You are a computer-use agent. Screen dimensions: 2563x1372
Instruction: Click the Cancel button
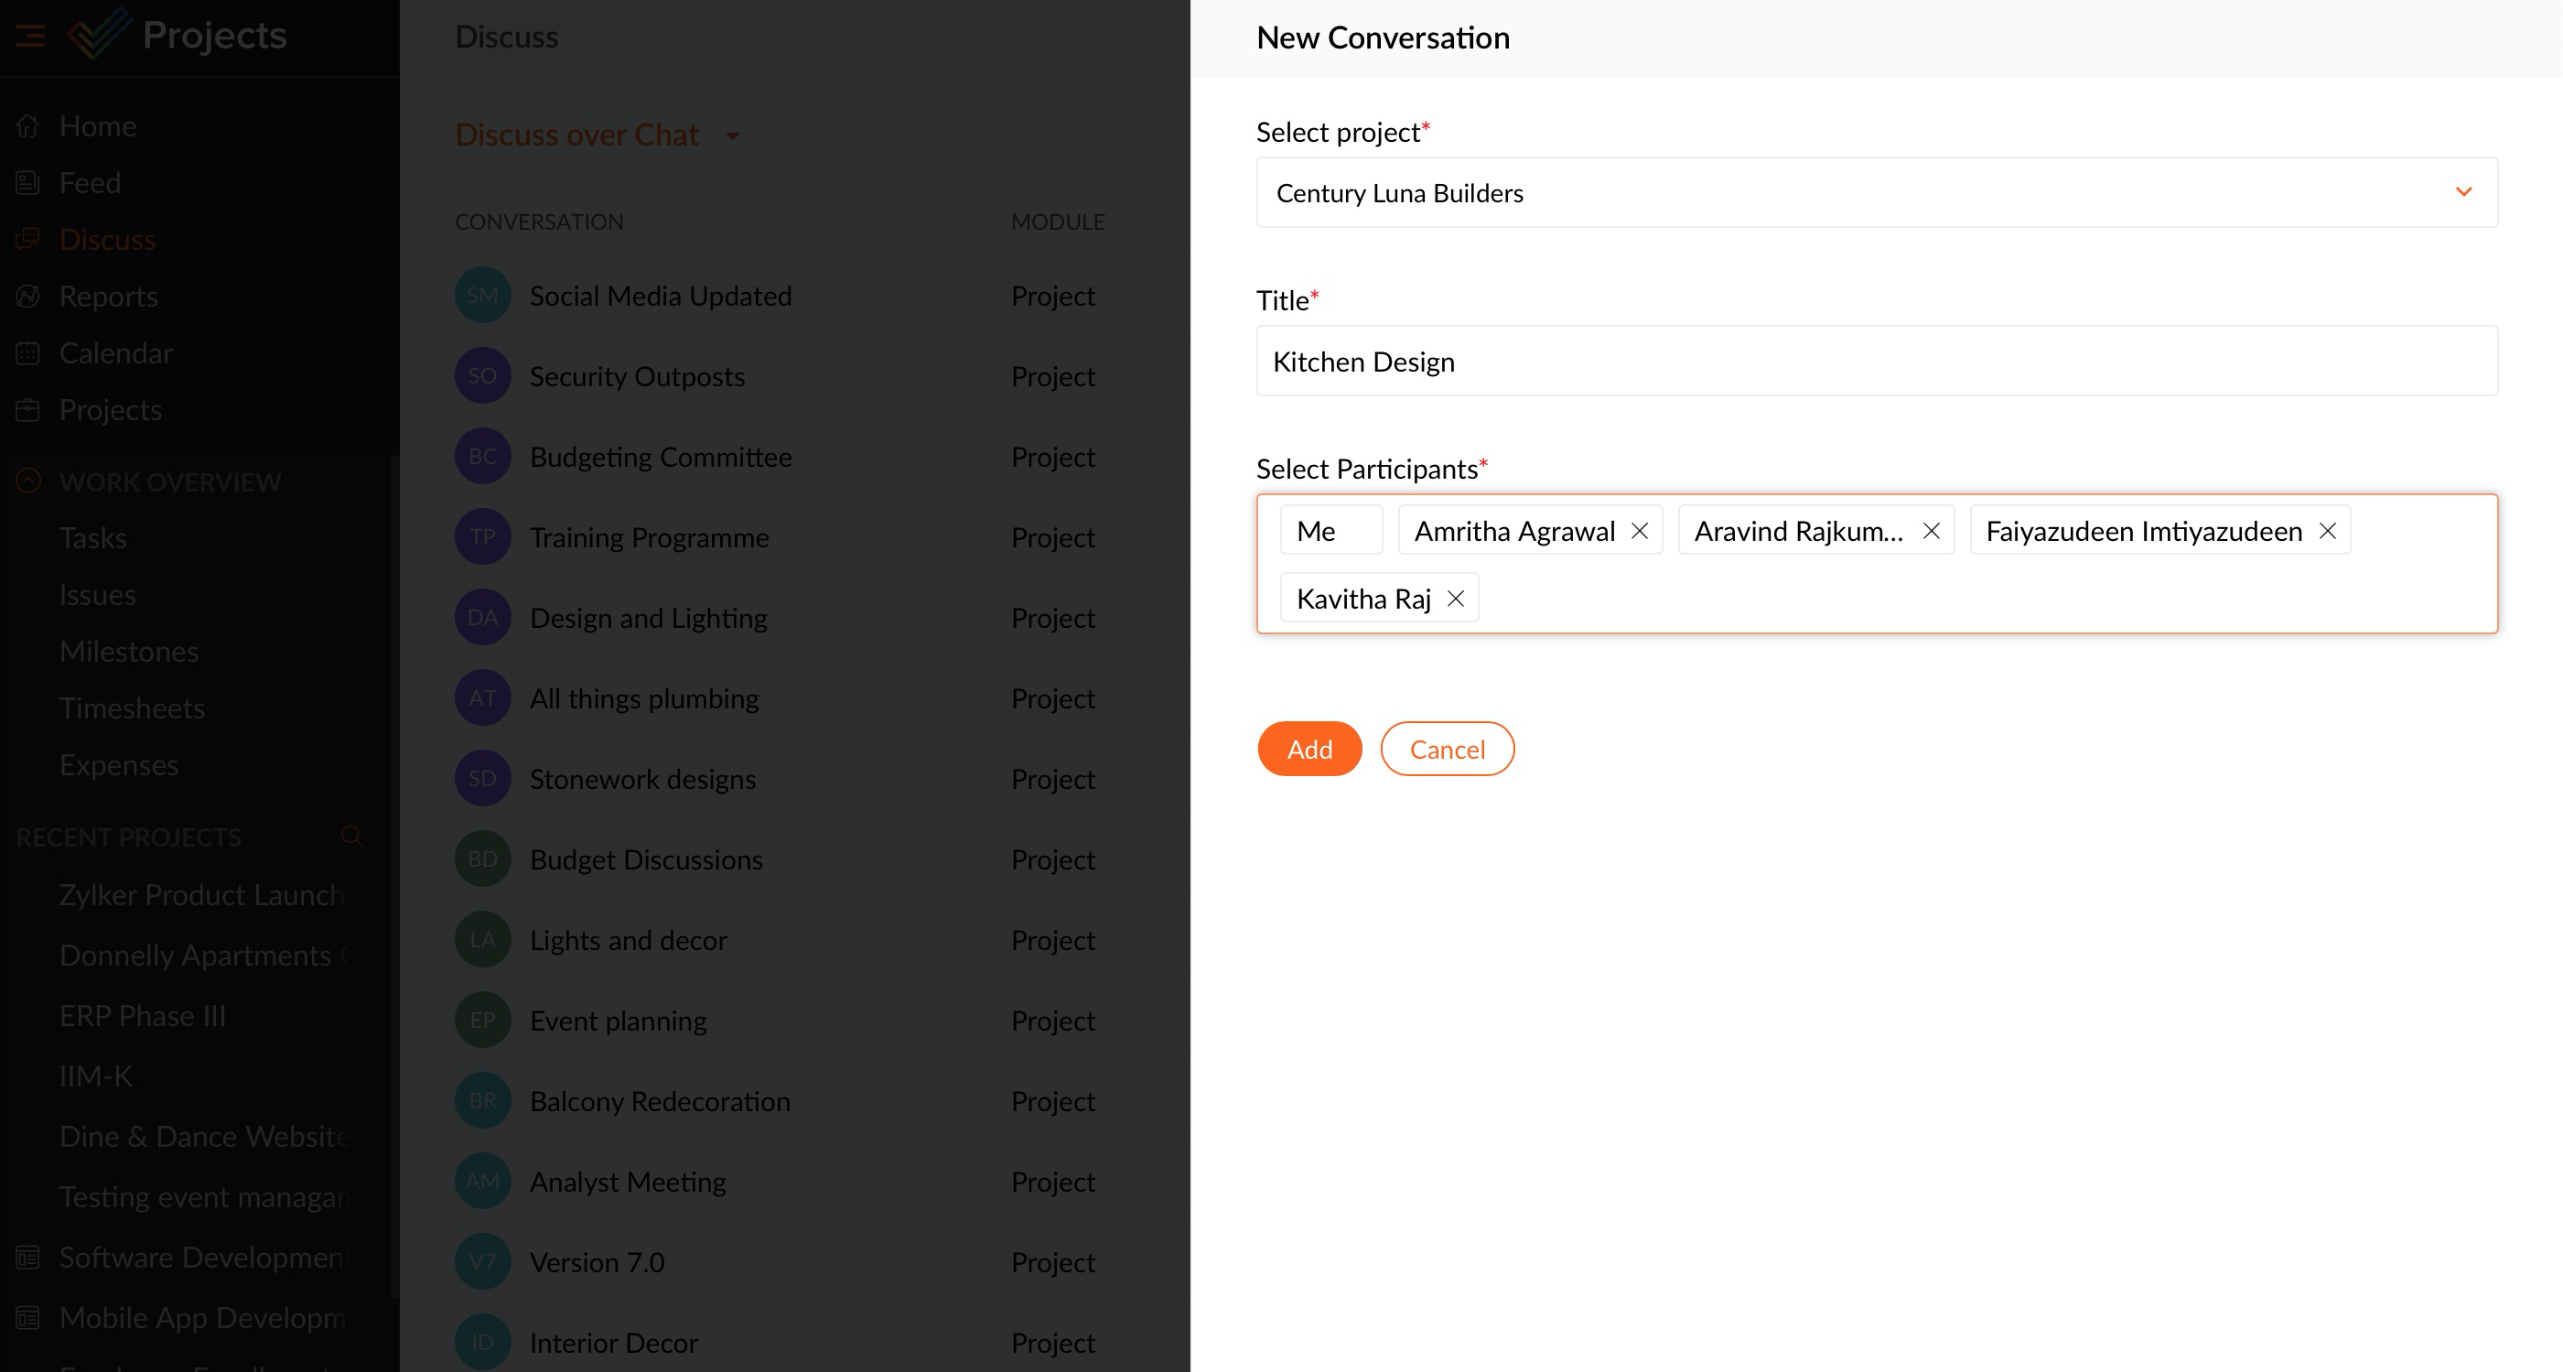click(x=1447, y=750)
